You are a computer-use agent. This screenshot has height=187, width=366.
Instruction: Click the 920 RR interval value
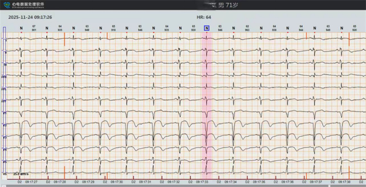pos(355,30)
